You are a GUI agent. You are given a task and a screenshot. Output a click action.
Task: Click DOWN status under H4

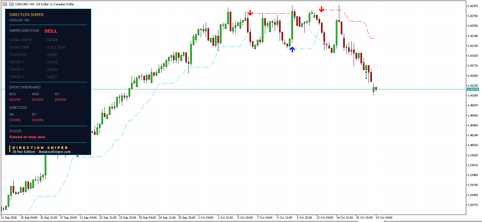[15, 120]
